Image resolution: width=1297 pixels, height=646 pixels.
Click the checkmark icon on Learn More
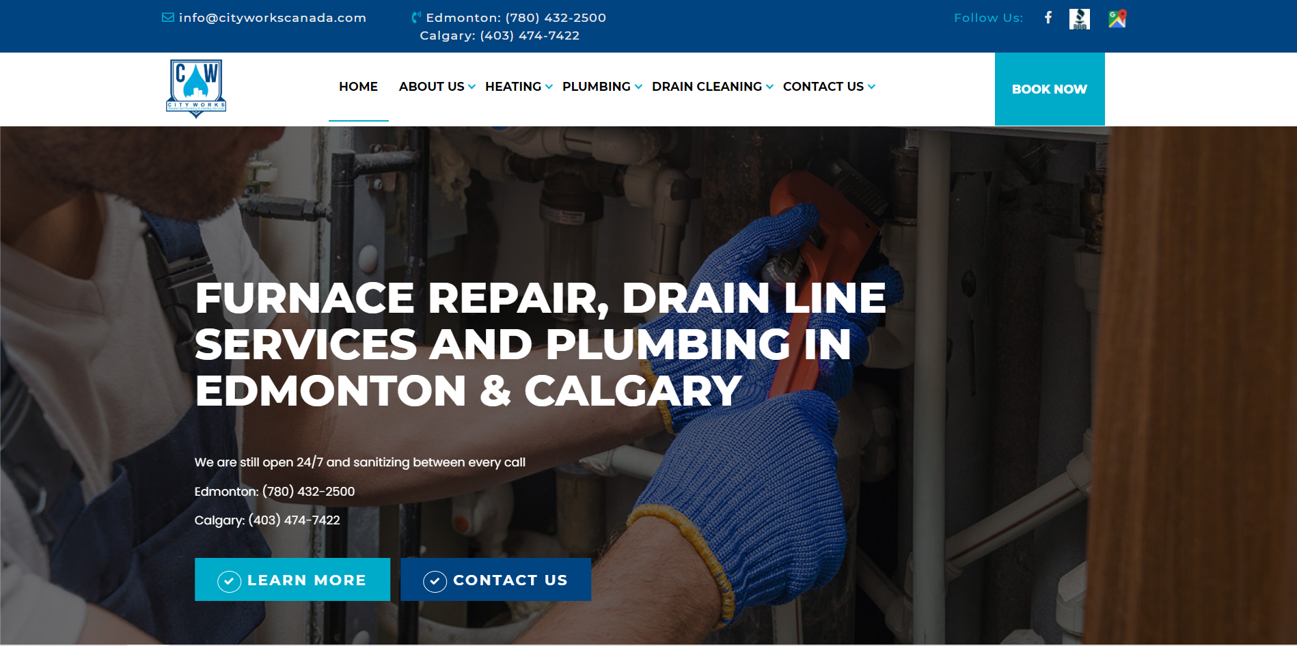tap(229, 581)
